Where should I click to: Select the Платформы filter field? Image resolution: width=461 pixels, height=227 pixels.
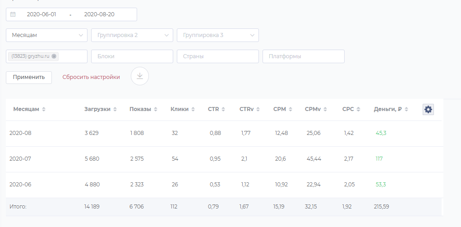[304, 56]
